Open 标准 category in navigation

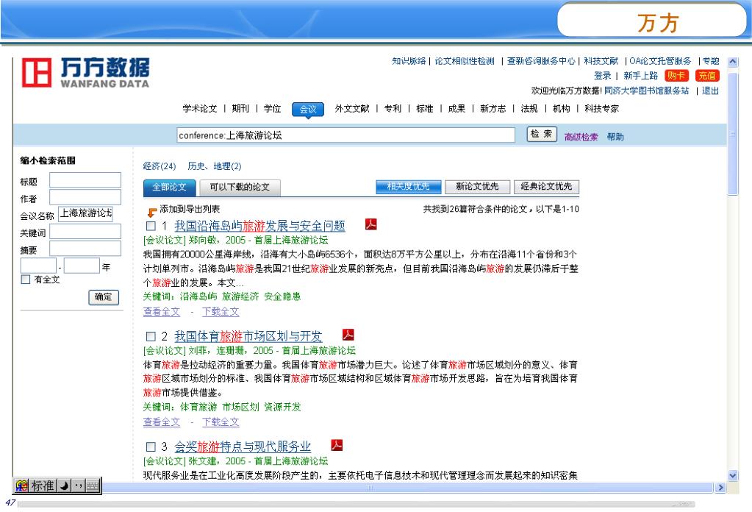pos(425,108)
